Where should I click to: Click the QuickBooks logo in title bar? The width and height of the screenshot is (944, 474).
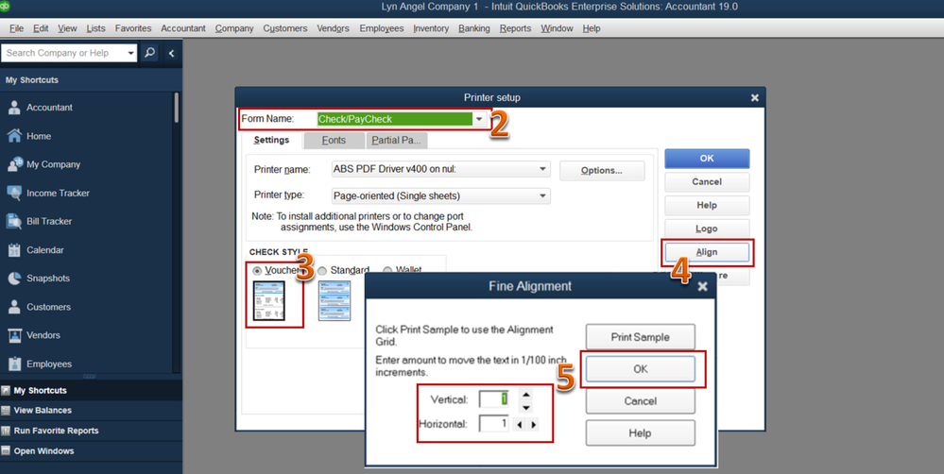click(x=6, y=7)
